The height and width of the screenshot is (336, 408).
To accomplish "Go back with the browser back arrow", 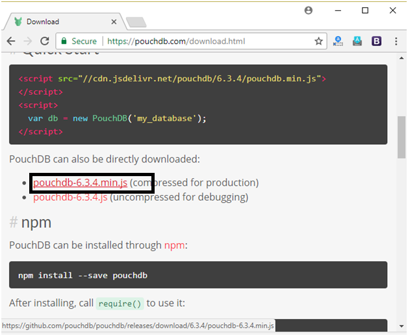I will (11, 41).
